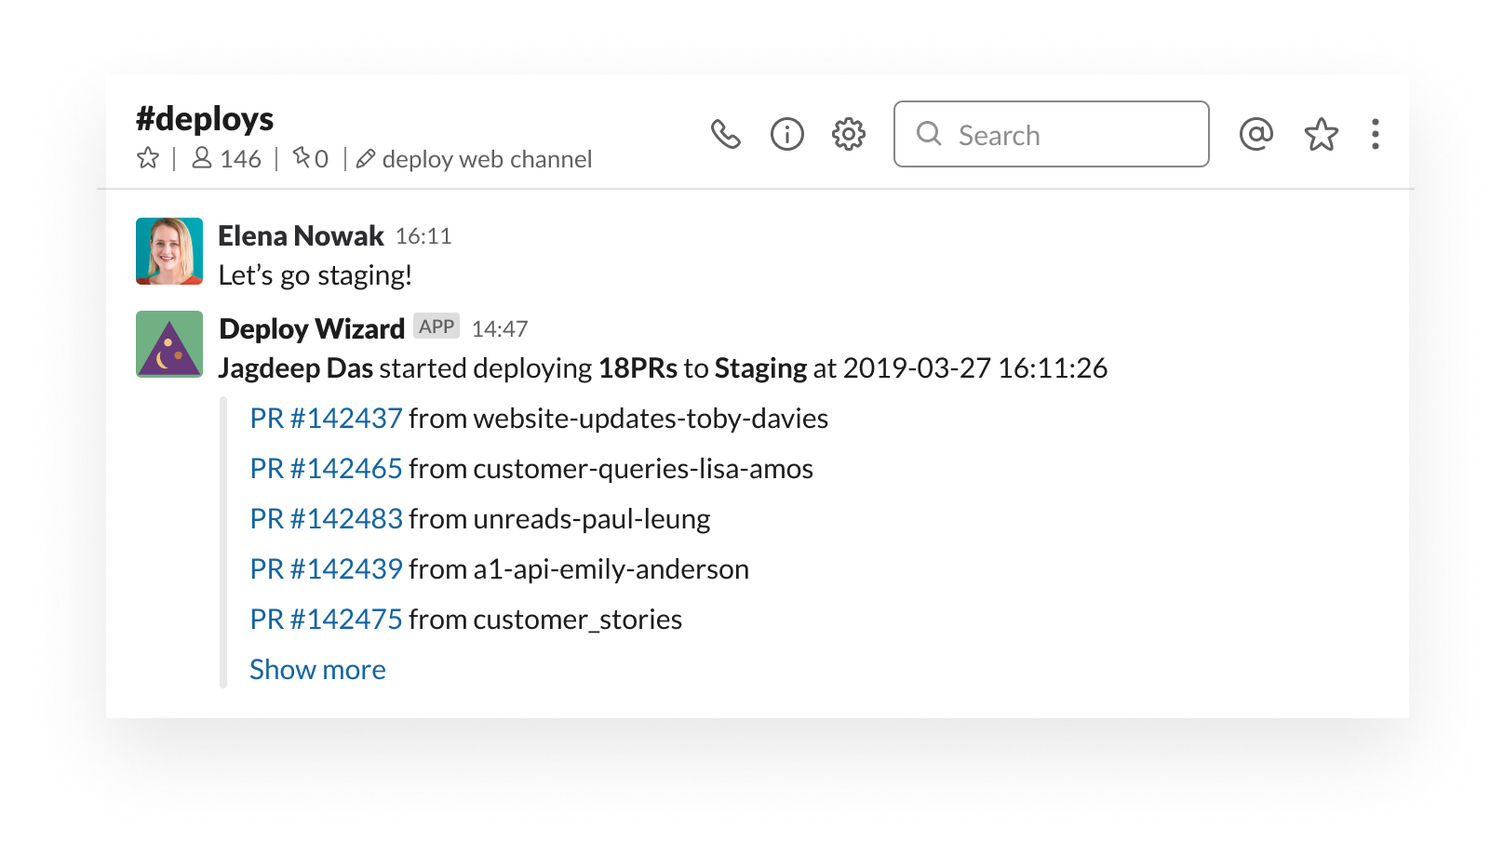Click text a1-api-emily-anderson
Image resolution: width=1504 pixels, height=841 pixels.
coord(611,569)
